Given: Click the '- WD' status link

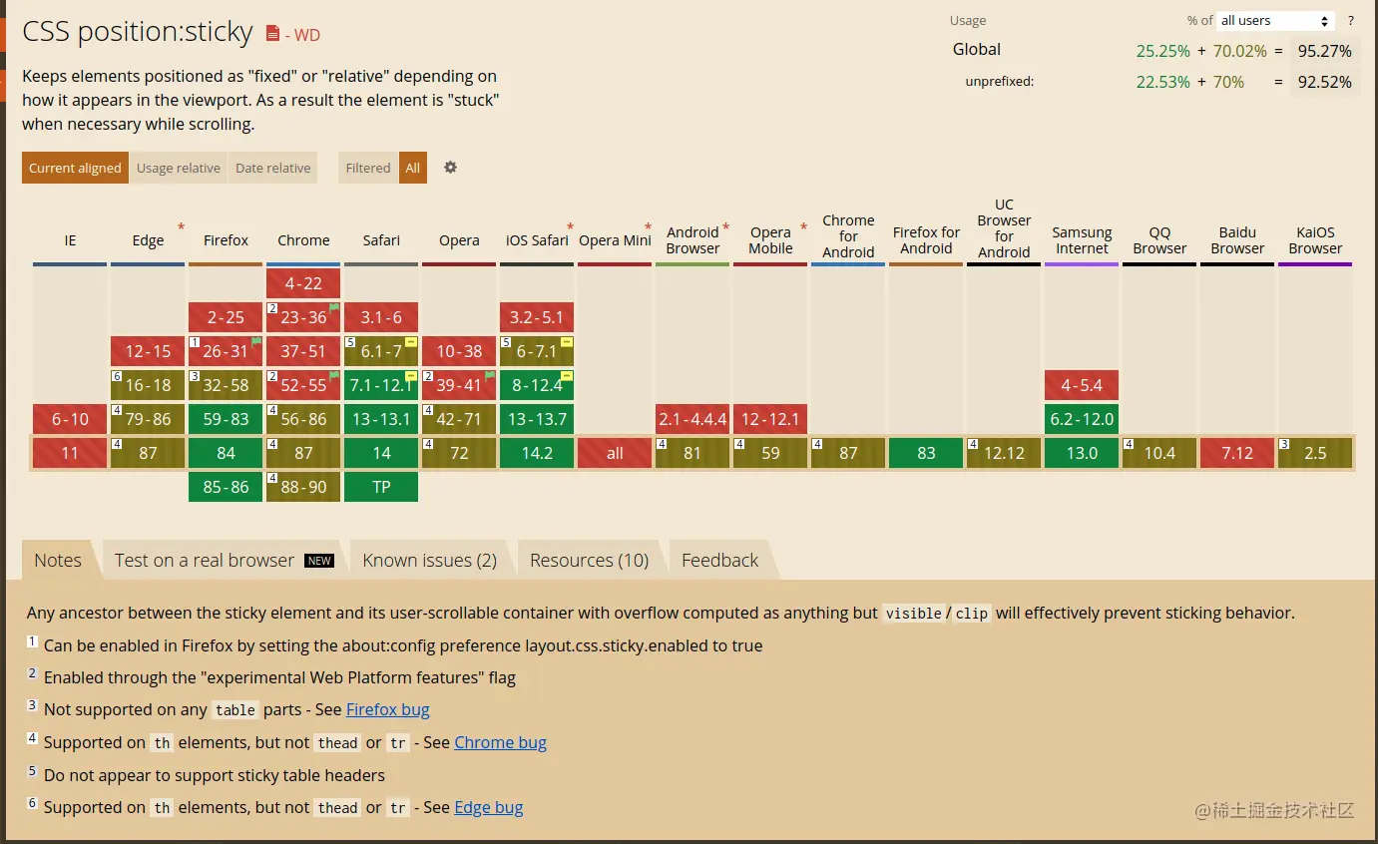Looking at the screenshot, I should coord(302,35).
